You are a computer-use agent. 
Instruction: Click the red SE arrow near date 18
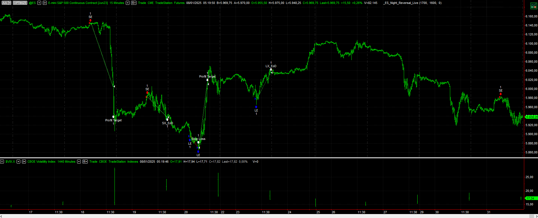(90, 20)
